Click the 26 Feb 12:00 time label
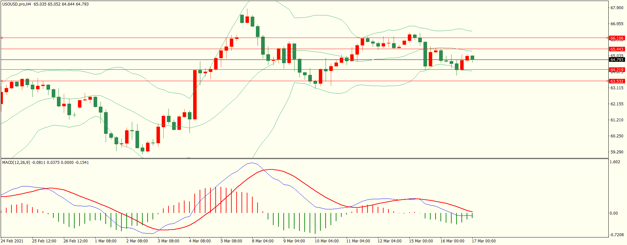 click(x=76, y=241)
